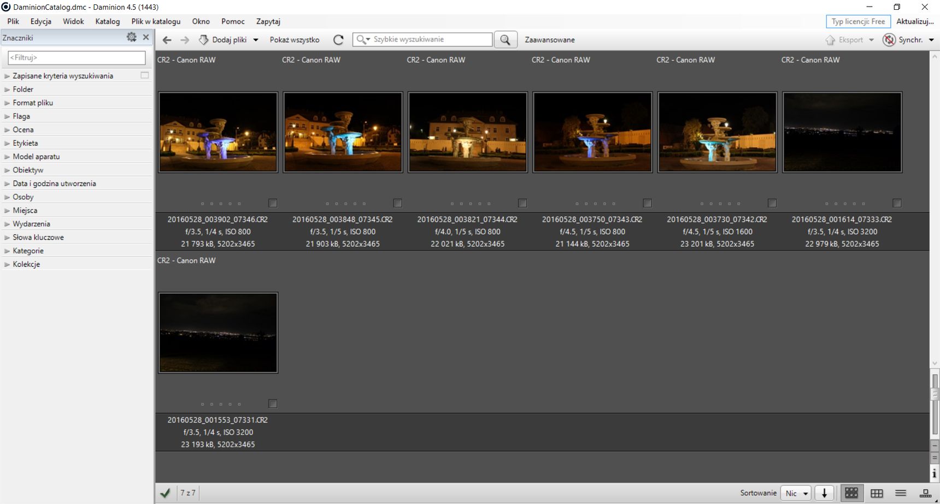
Task: Select the Wydarzenia tree item
Action: [x=31, y=224]
